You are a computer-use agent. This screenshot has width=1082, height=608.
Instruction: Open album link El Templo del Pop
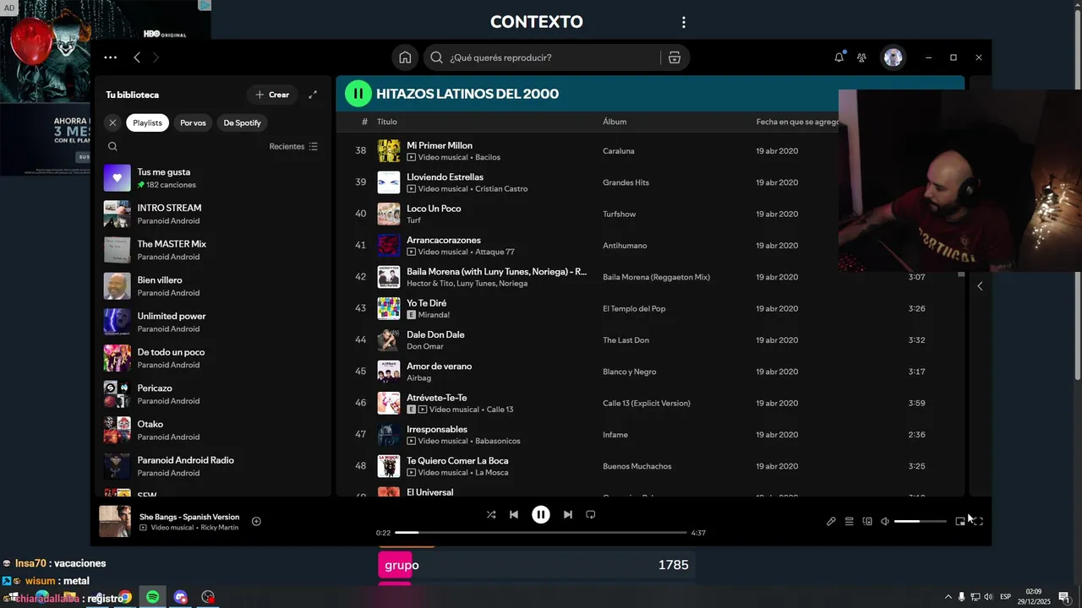[x=634, y=308]
